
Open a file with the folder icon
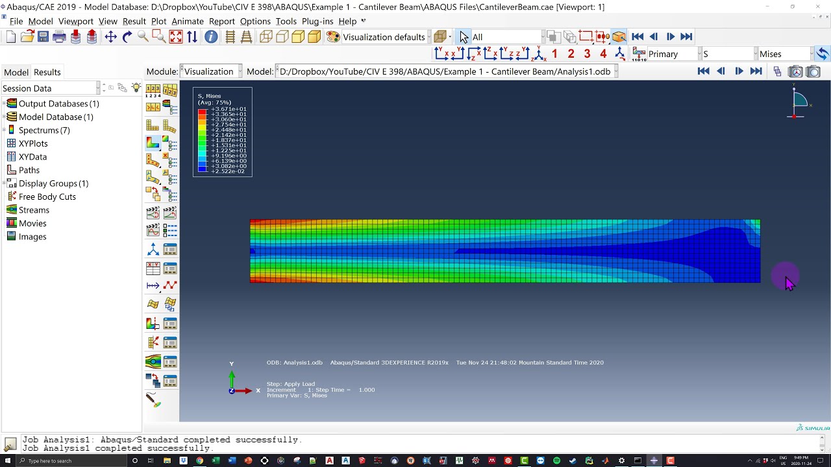(x=27, y=37)
